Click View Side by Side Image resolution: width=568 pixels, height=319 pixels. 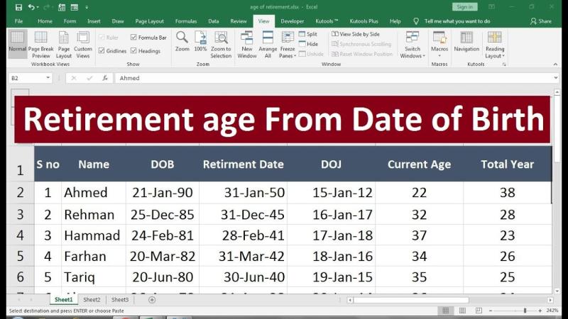click(356, 34)
